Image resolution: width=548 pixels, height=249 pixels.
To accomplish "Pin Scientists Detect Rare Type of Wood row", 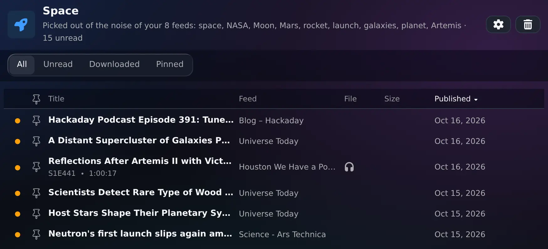I will click(x=36, y=193).
